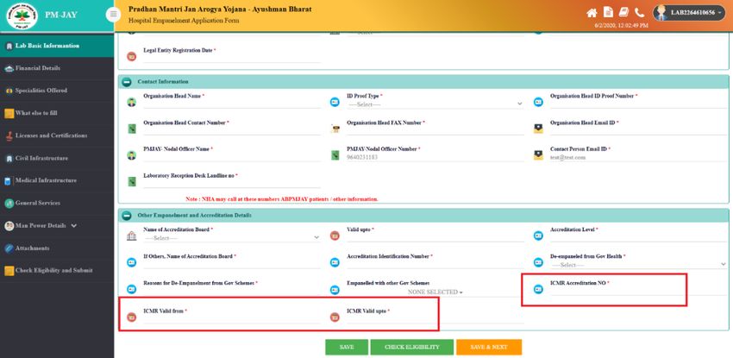
Task: Click the Organisation Head ID Proof Number field
Action: pyautogui.click(x=637, y=104)
